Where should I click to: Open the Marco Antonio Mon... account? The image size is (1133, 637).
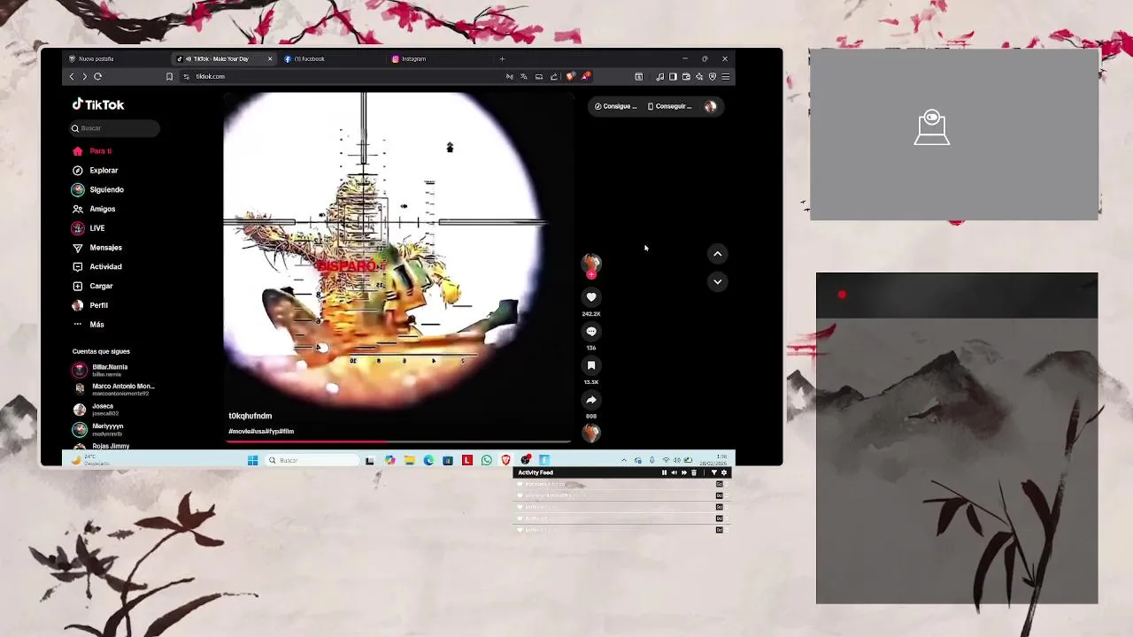(x=113, y=389)
